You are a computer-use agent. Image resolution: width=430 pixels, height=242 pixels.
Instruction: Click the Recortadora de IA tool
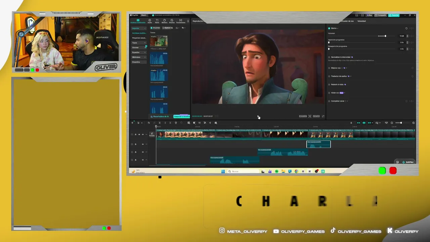pyautogui.click(x=160, y=116)
